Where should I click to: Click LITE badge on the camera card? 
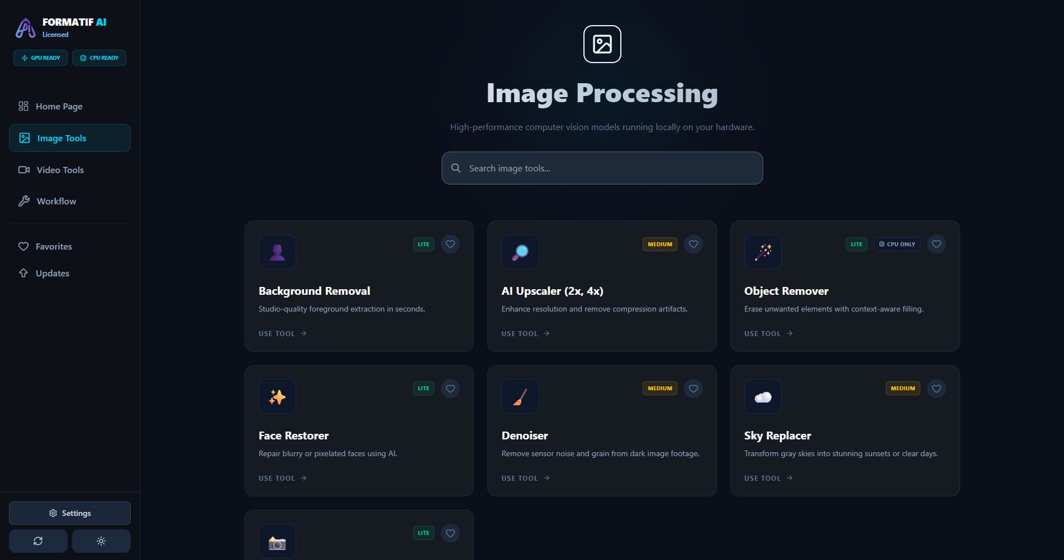424,533
